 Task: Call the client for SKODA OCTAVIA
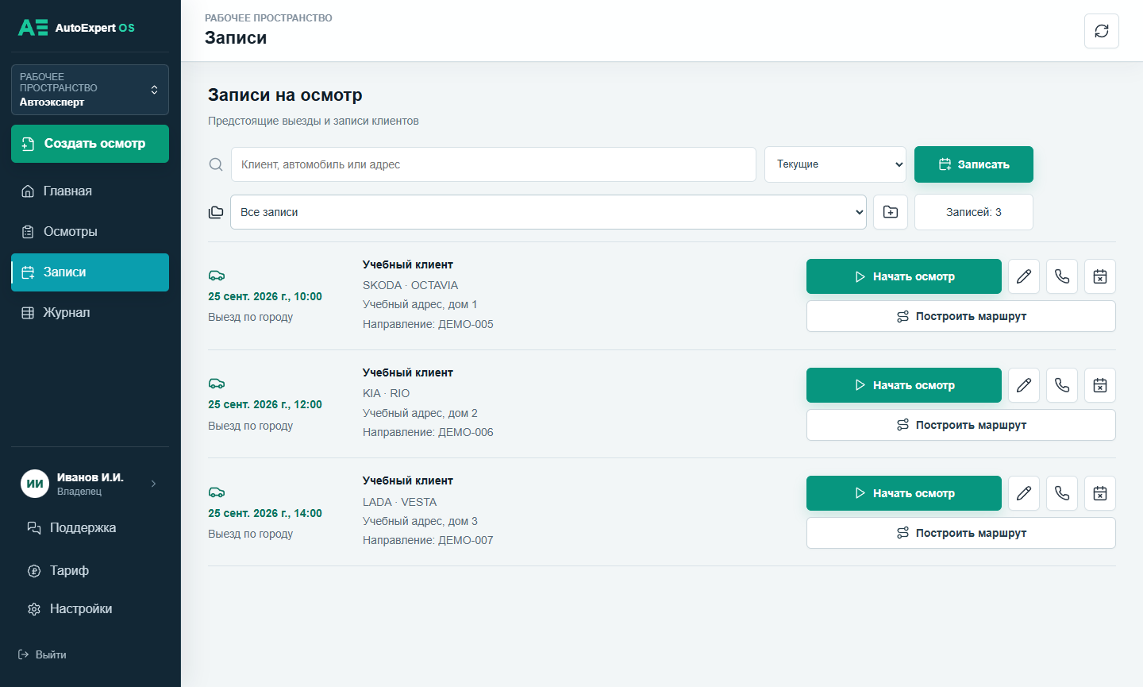pyautogui.click(x=1062, y=276)
